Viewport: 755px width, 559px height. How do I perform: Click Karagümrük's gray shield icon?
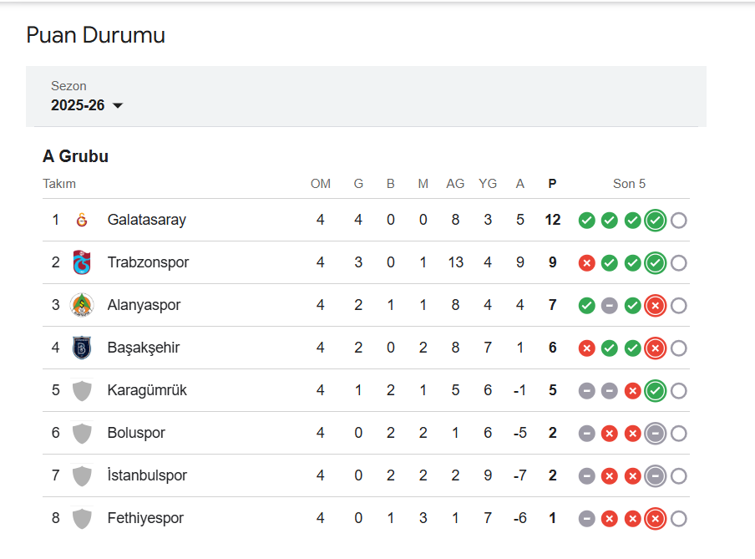click(82, 391)
